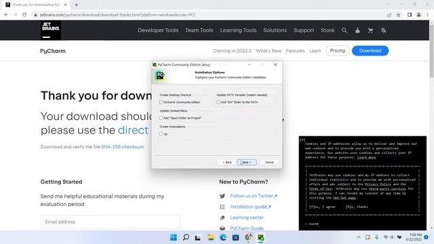Screen dimensions: 434x244
Task: Open the Solutions menu
Action: point(275,30)
